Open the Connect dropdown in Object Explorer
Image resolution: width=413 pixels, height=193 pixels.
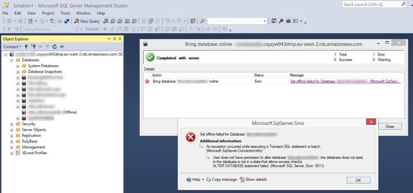[12, 47]
